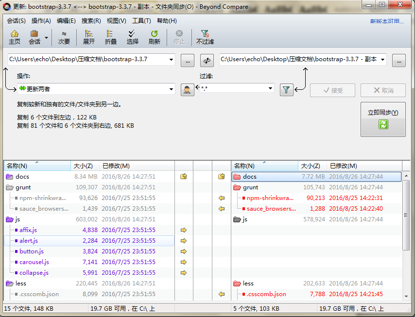Click the swap folders icon between path fields
The height and width of the screenshot is (317, 415).
(207, 60)
